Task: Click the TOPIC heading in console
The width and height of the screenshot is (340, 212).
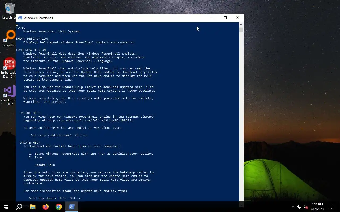Action: (21, 28)
